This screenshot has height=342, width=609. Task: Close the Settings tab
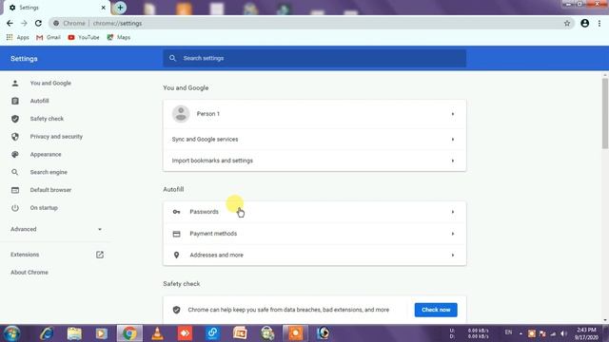click(104, 8)
